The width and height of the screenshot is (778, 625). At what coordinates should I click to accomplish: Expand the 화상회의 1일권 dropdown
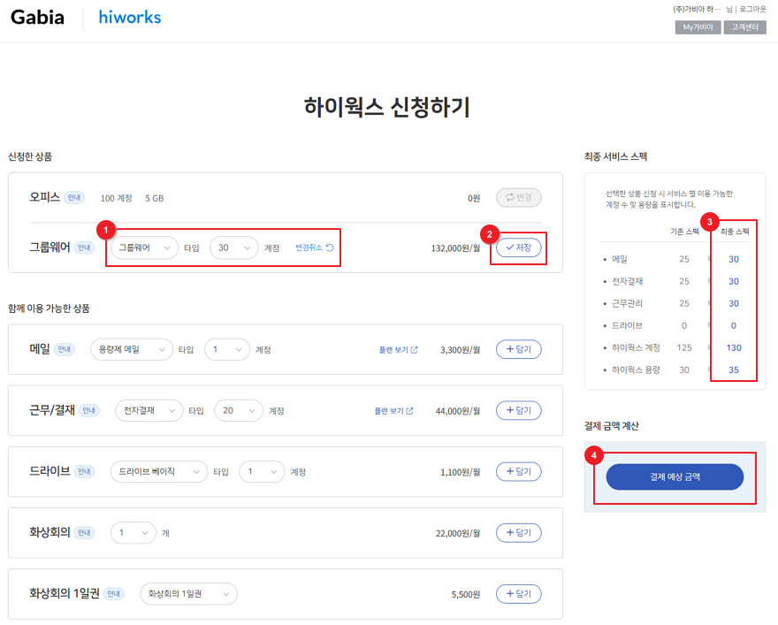[x=188, y=594]
